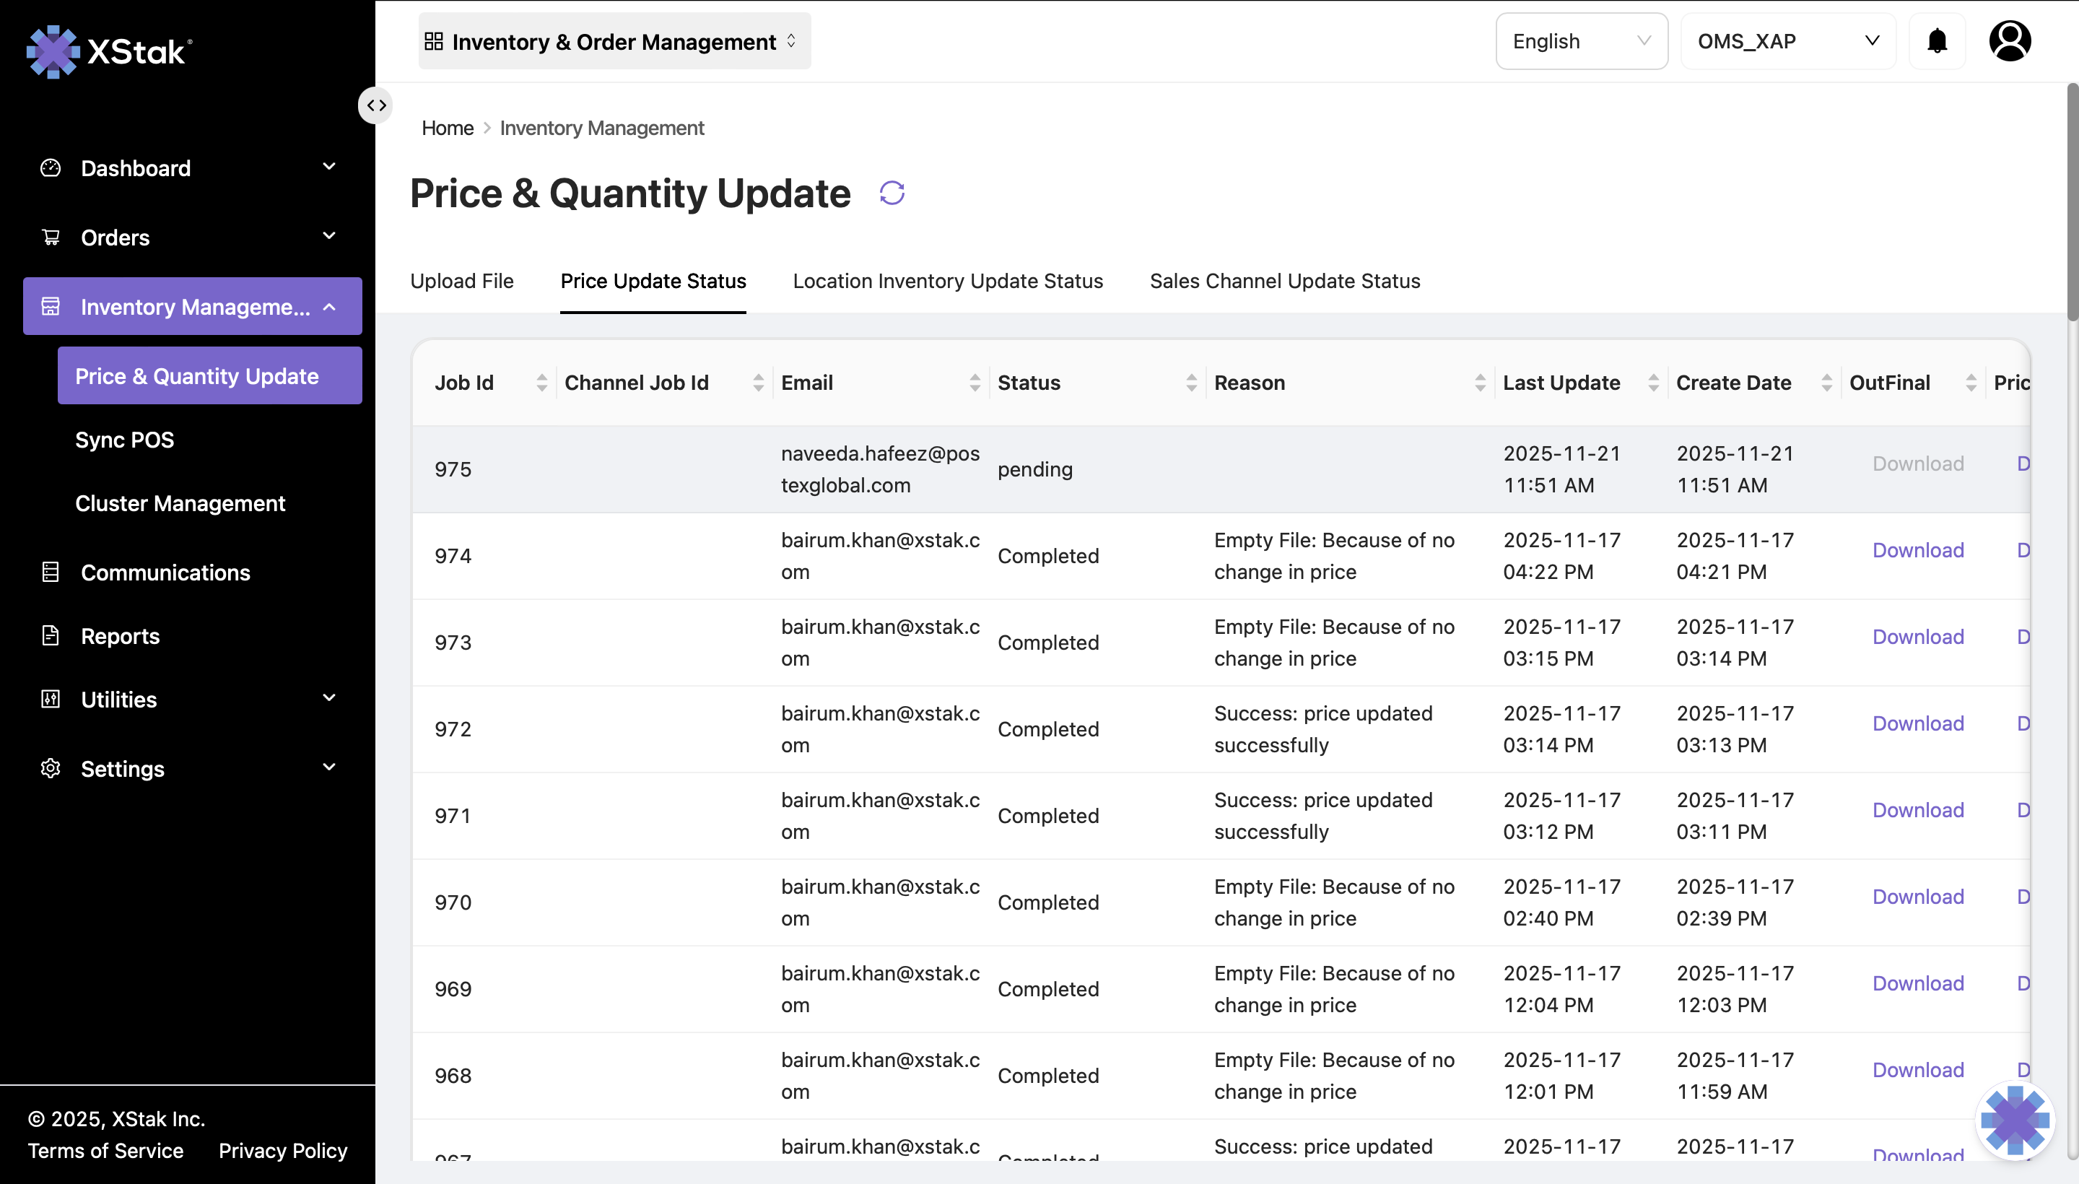
Task: Open the English language dropdown
Action: [1581, 40]
